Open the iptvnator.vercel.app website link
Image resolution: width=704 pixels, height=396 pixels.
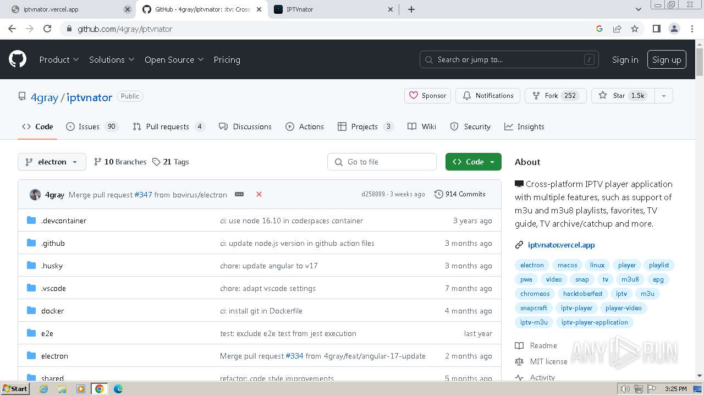[561, 245]
